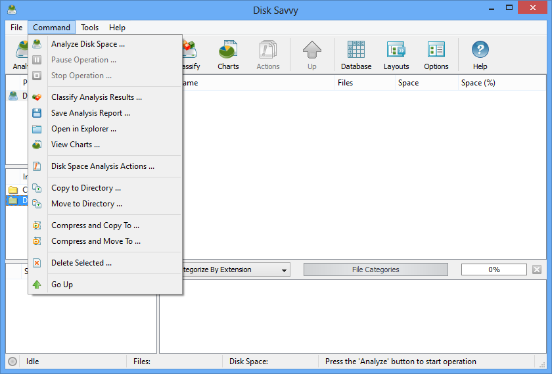Click the Classify toolbar button
The width and height of the screenshot is (552, 374).
click(x=191, y=55)
